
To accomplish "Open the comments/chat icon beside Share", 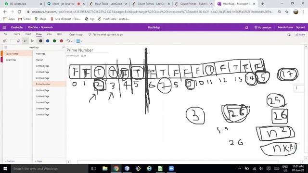I will coord(289,35).
